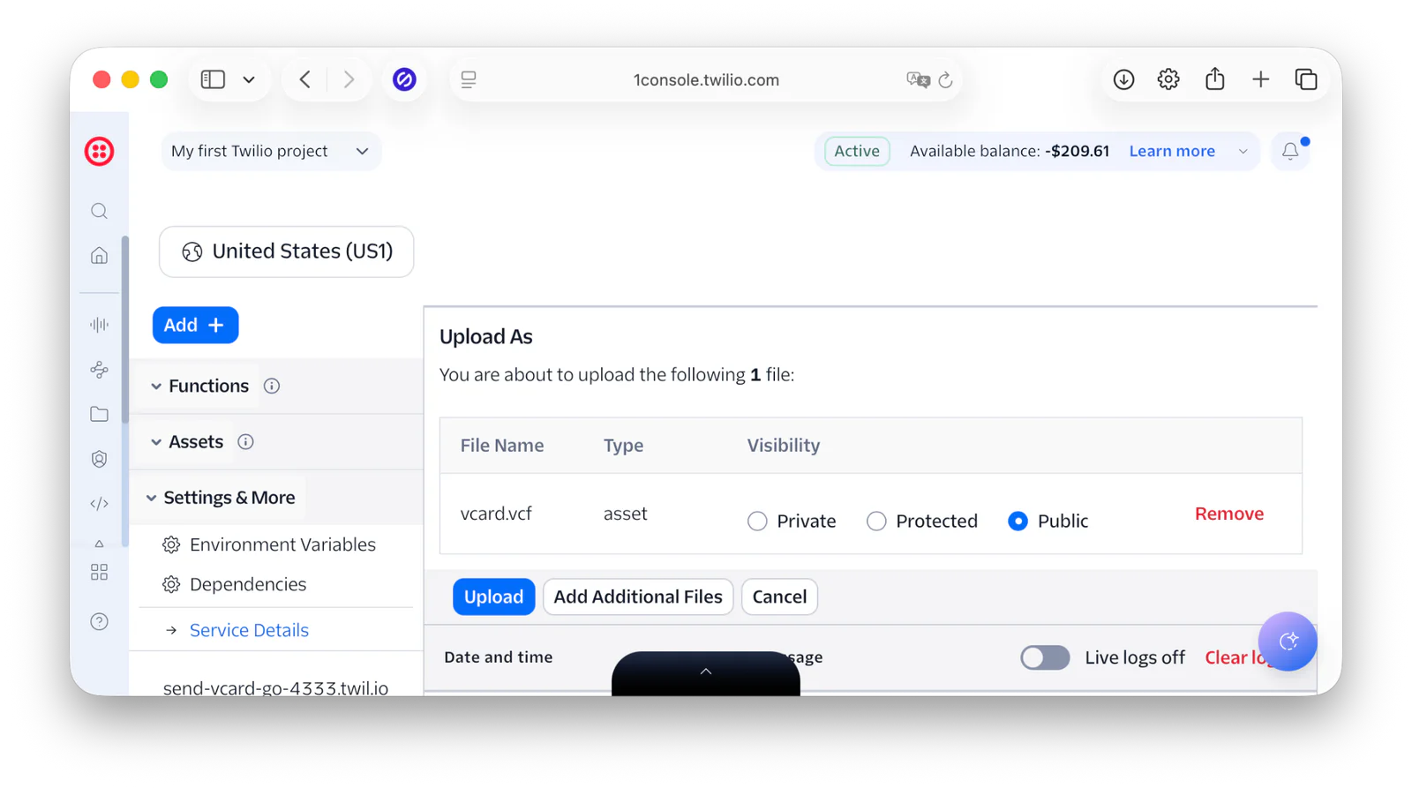Open search from the Twilio sidebar

(x=99, y=211)
